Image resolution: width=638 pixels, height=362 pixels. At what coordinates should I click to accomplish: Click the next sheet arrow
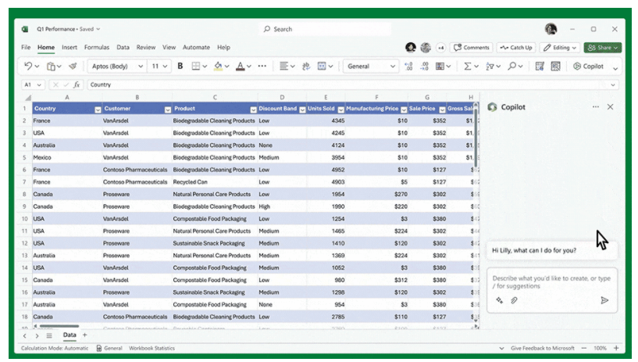[x=37, y=336]
